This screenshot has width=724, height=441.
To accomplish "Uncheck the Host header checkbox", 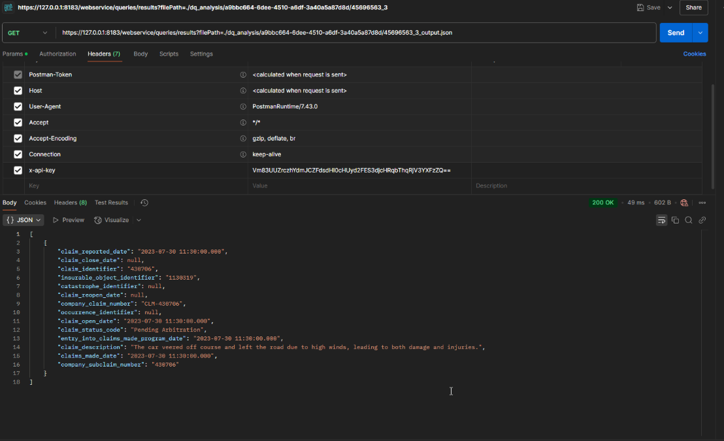I will pyautogui.click(x=18, y=91).
